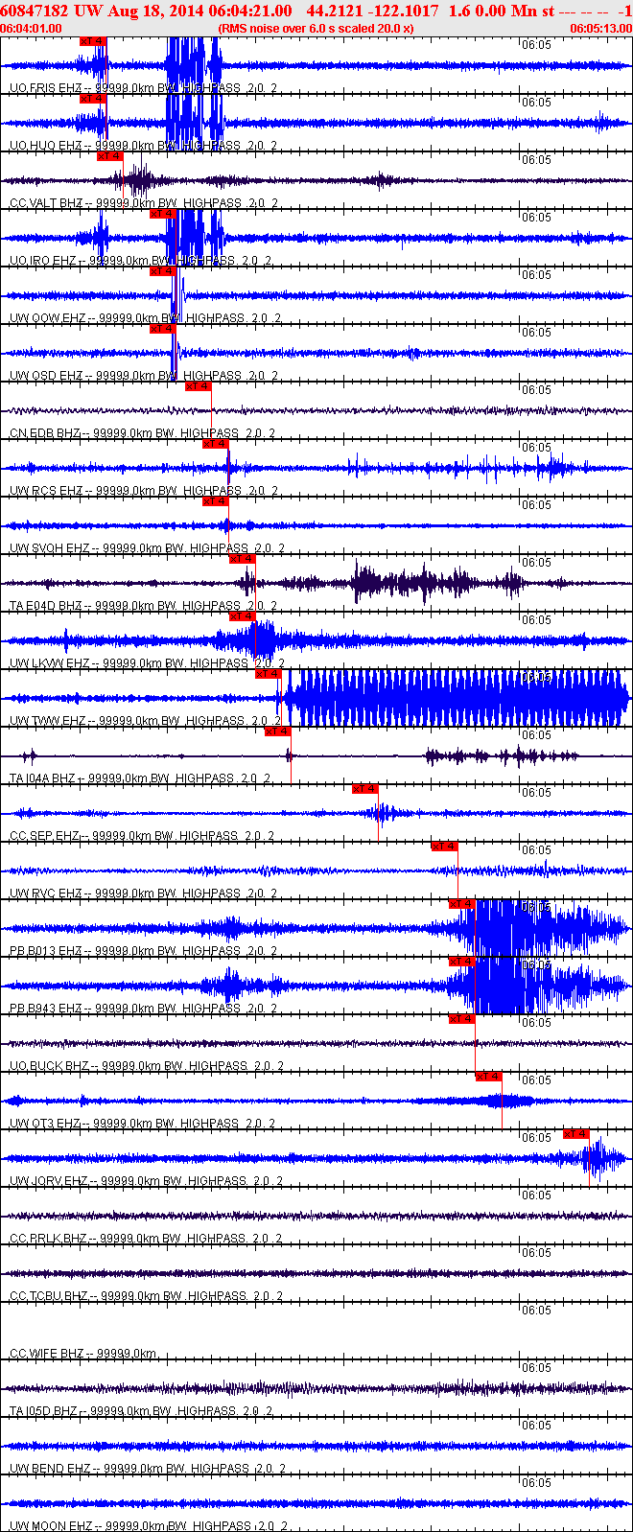Click the CC.PRLK BHZ station label
633x1532 pixels.
(50, 1239)
